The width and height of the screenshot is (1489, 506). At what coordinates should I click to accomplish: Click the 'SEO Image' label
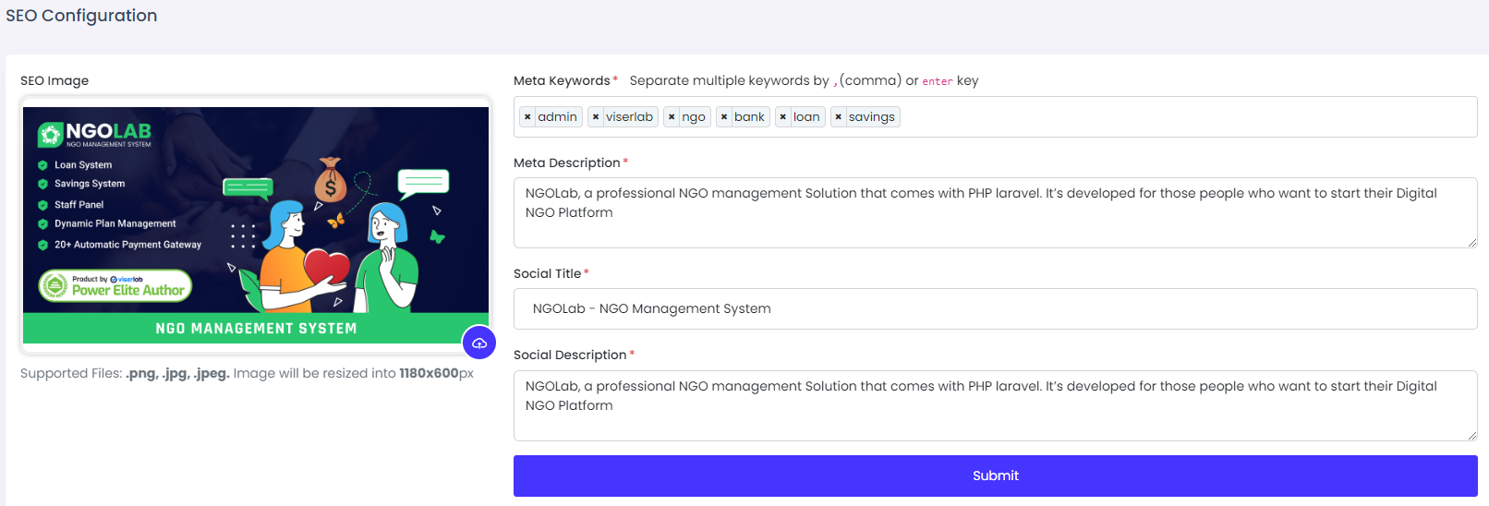54,81
